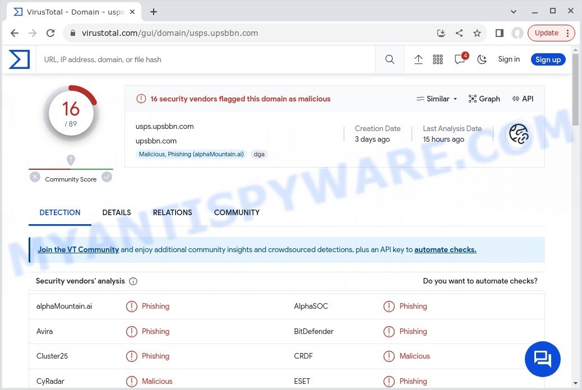Open the API link
582x390 pixels.
point(523,99)
